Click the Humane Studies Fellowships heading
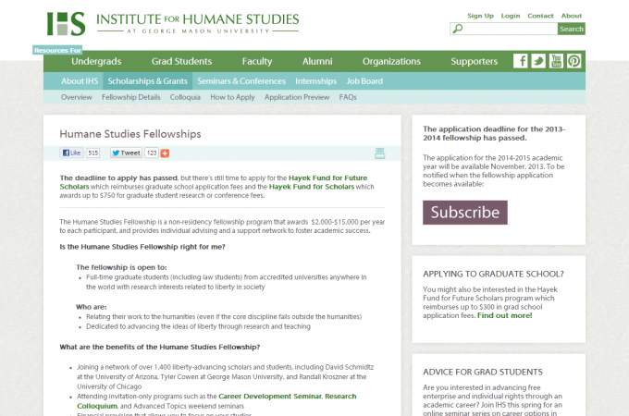Screen dimensions: 629x416 130,134
